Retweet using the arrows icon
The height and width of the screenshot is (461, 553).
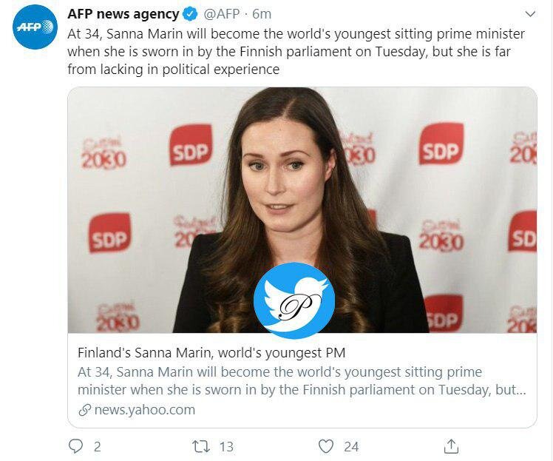tap(200, 446)
